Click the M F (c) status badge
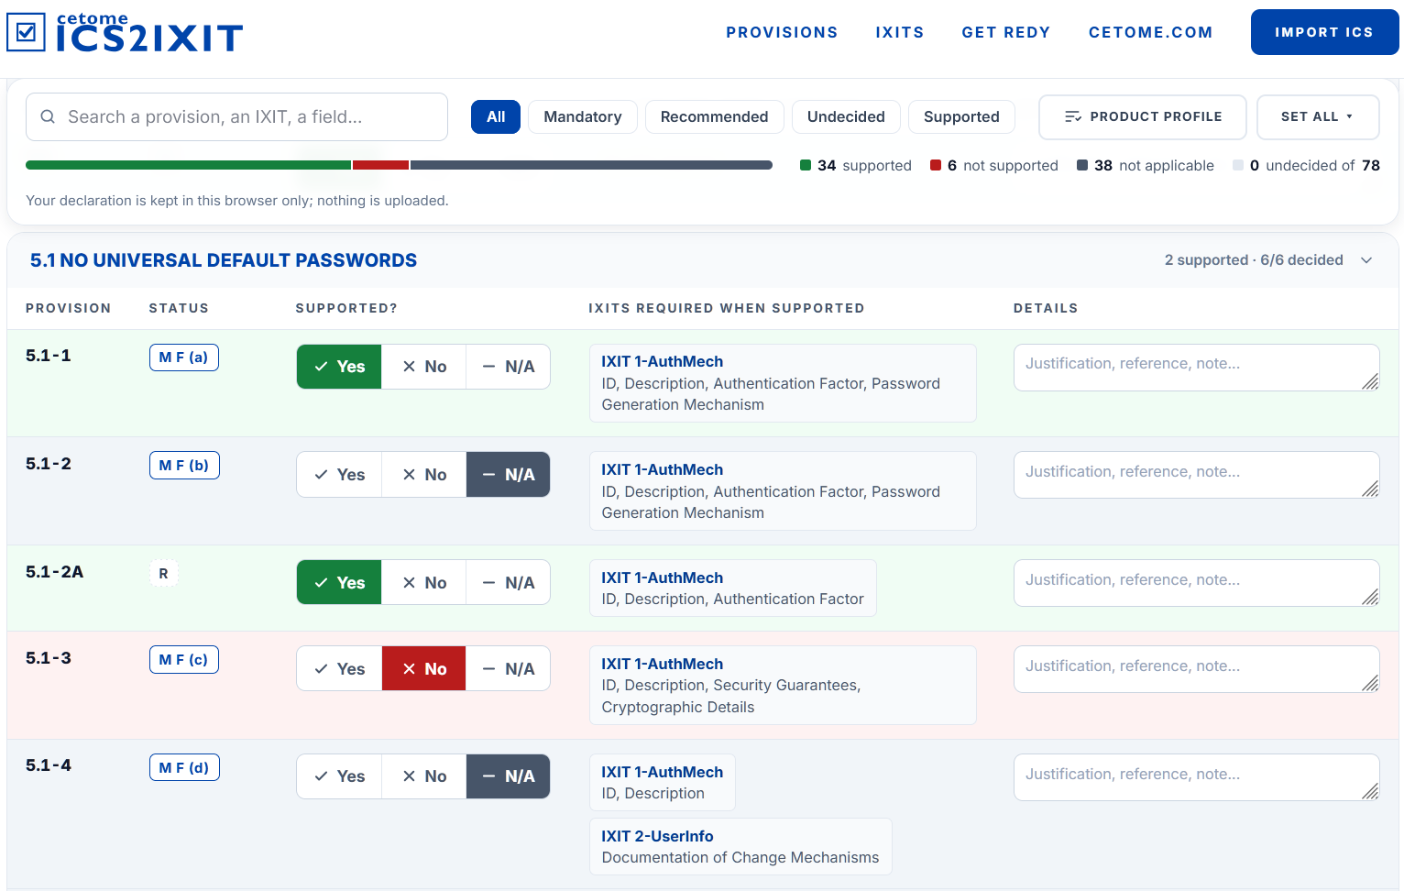This screenshot has width=1404, height=891. point(183,660)
